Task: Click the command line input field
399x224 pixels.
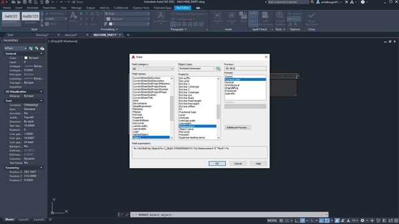Action: tap(229, 215)
